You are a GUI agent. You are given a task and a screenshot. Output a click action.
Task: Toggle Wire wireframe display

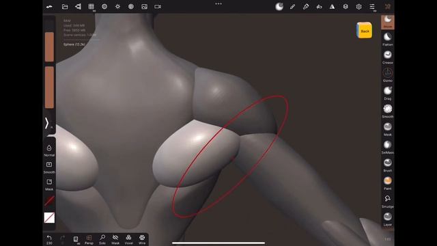coord(142,240)
